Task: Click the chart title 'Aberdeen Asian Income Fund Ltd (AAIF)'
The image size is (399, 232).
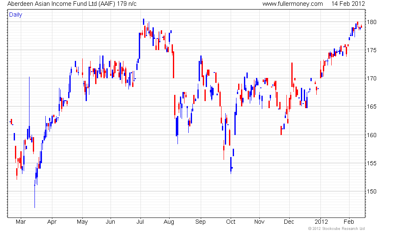Action: [61, 4]
